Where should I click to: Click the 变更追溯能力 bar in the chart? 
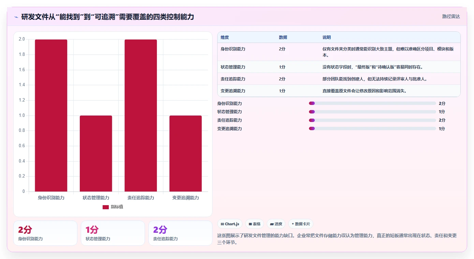186,153
